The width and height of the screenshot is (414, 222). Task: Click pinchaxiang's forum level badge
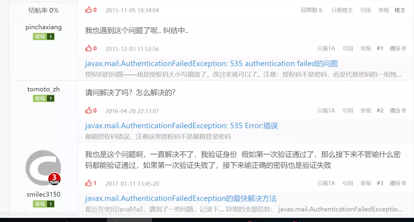[43, 37]
